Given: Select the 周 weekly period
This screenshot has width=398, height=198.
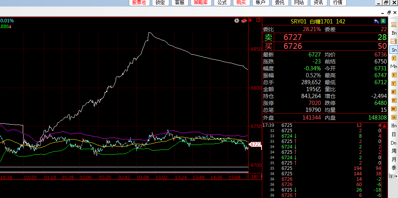Looking at the screenshot, I should [394, 151].
